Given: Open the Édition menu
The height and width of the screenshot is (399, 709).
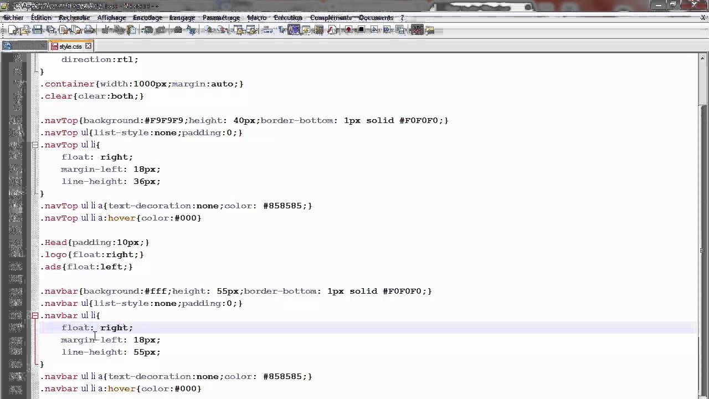Looking at the screenshot, I should coord(41,18).
